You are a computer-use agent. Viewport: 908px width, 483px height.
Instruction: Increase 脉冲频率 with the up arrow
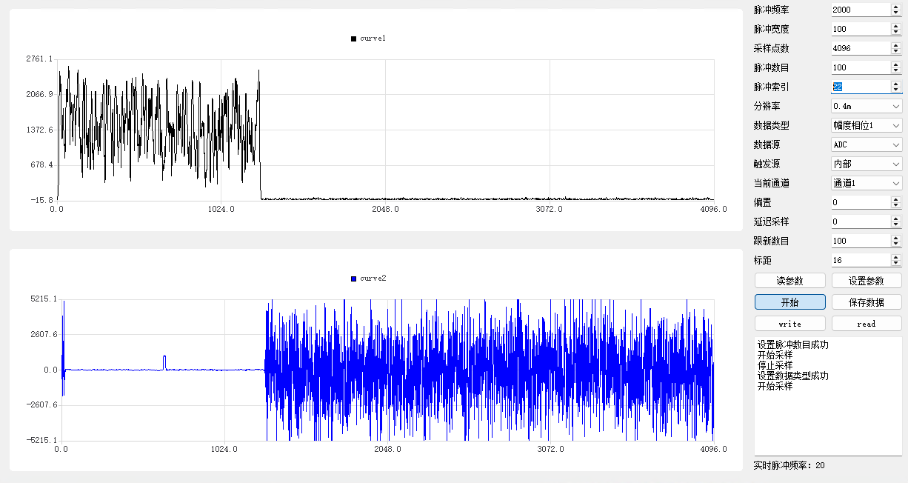click(x=895, y=7)
